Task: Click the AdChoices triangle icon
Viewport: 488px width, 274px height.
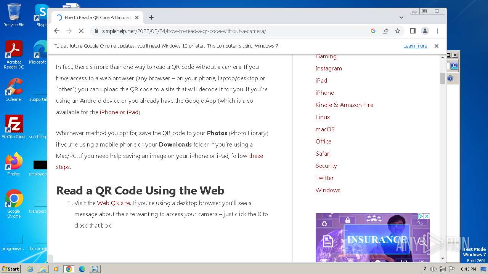Action: pyautogui.click(x=421, y=216)
